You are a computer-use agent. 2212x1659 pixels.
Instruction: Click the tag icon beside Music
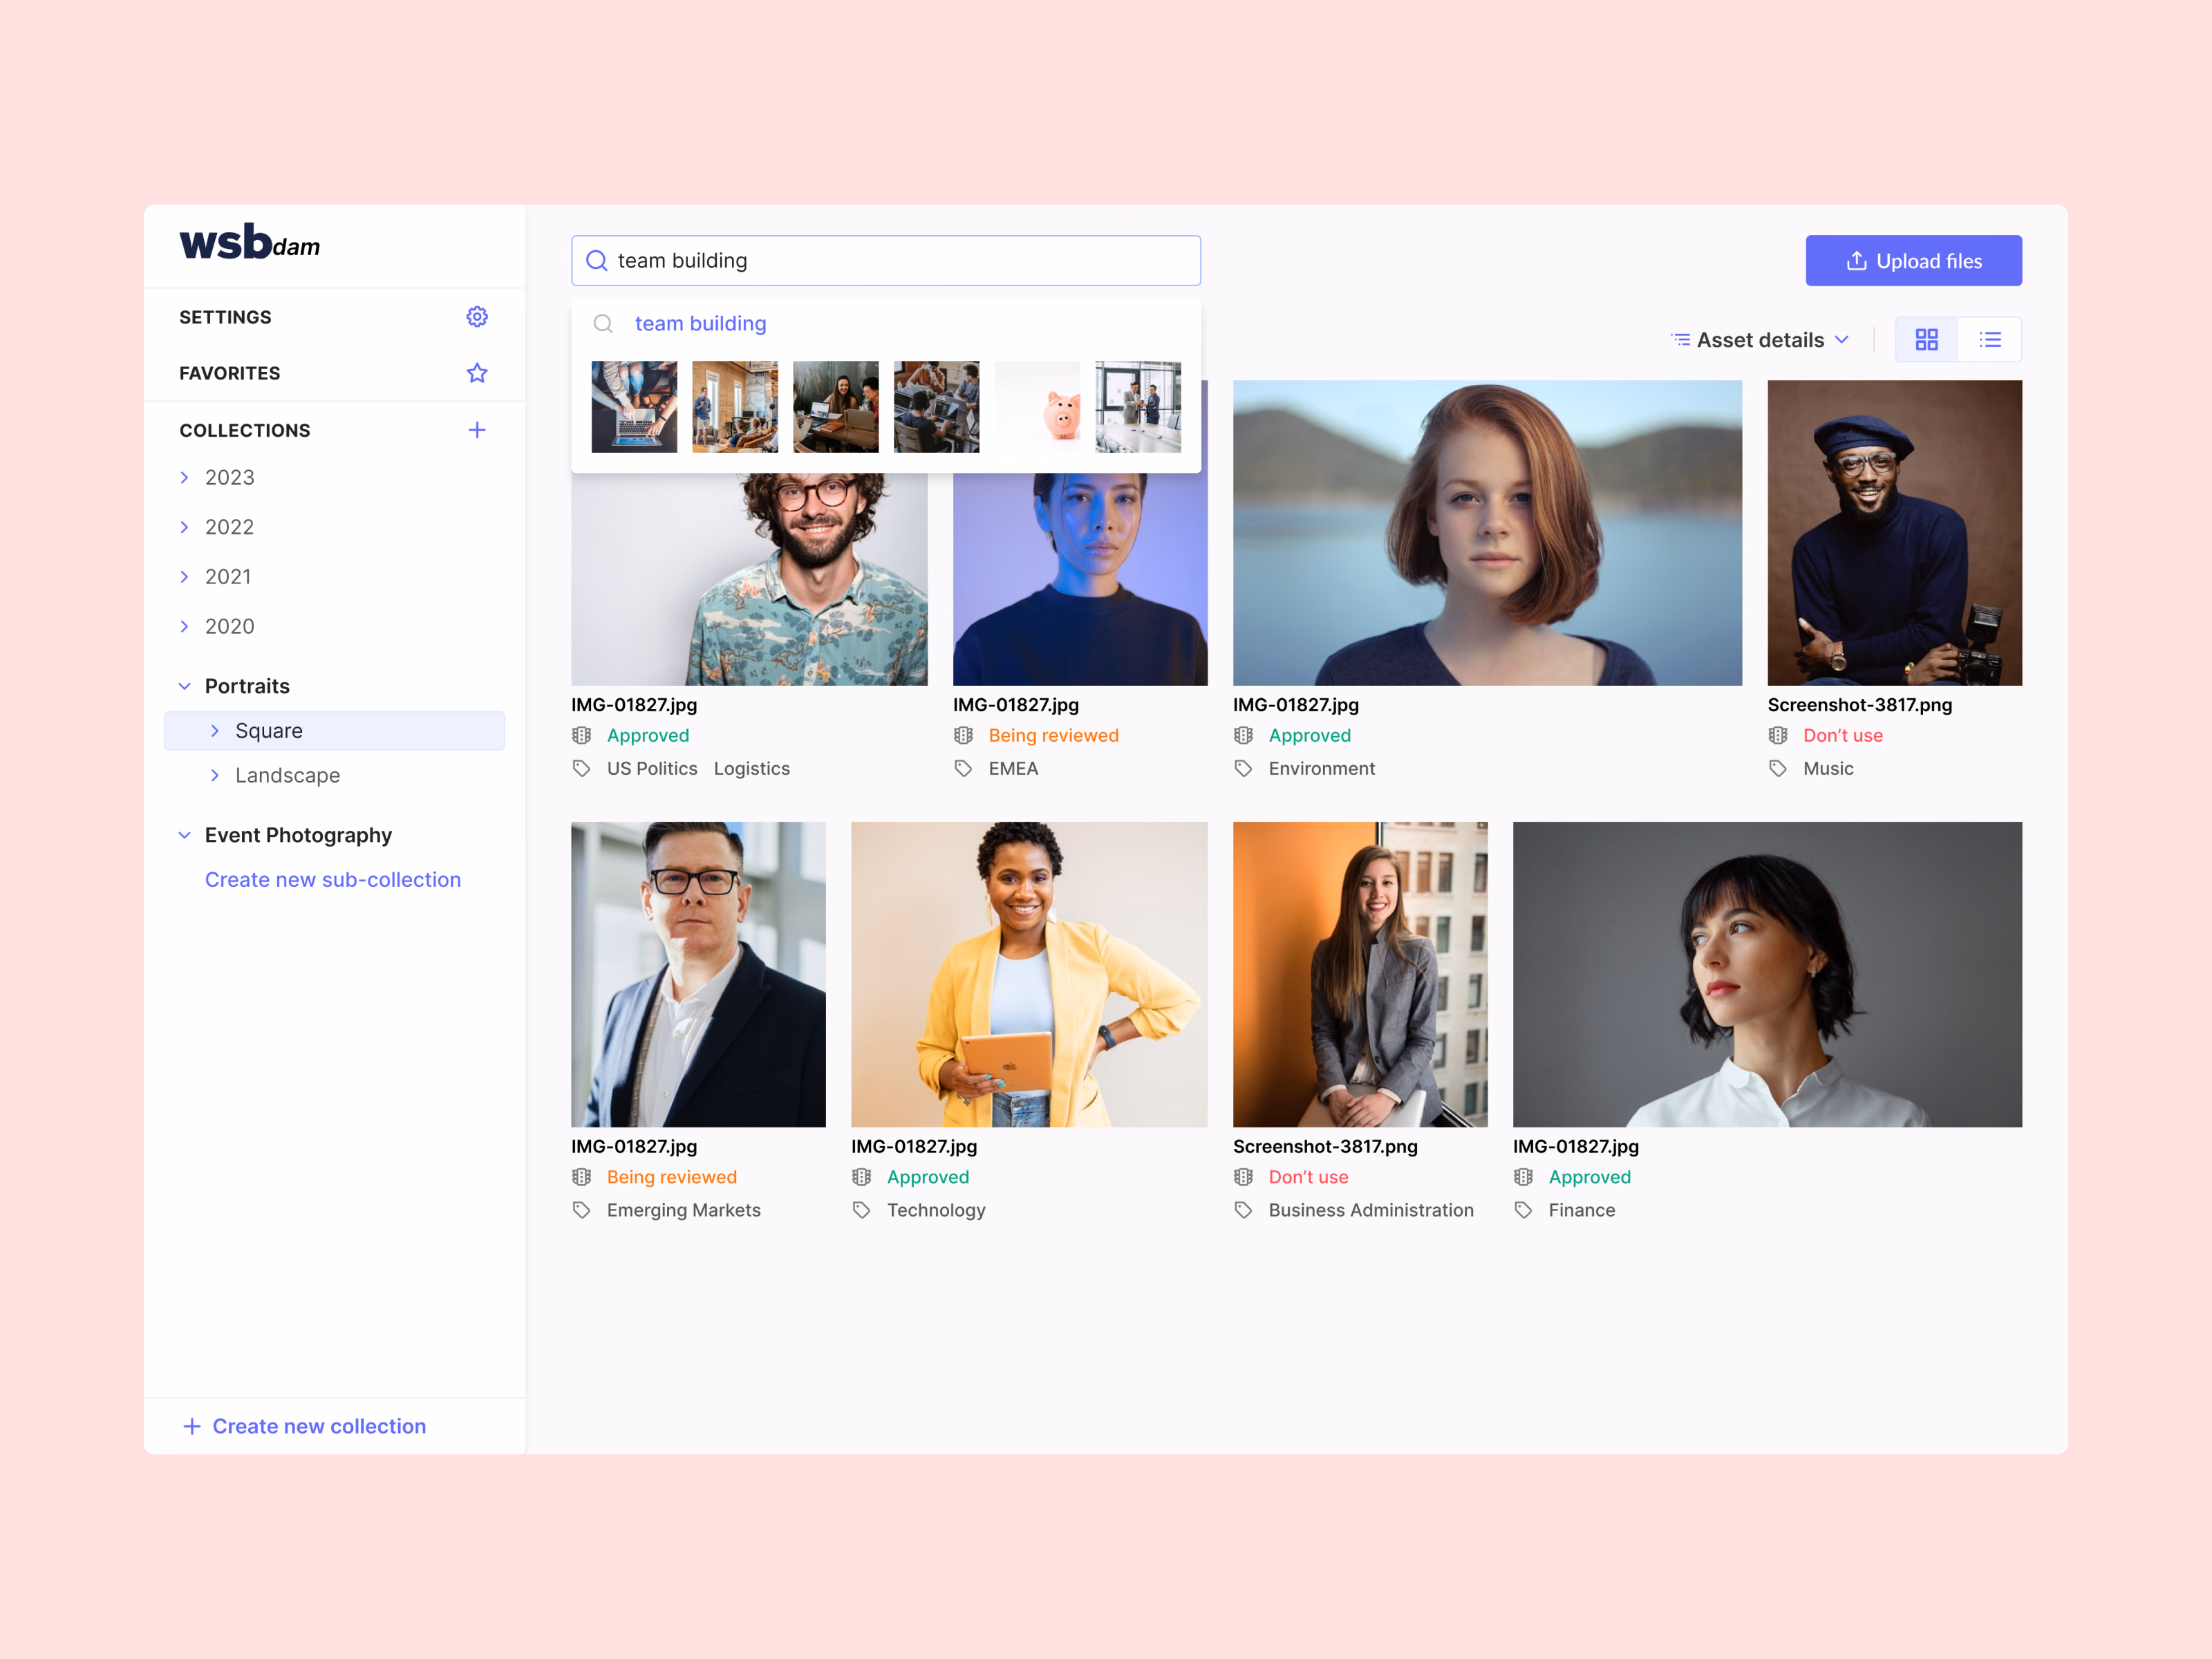pos(1777,768)
